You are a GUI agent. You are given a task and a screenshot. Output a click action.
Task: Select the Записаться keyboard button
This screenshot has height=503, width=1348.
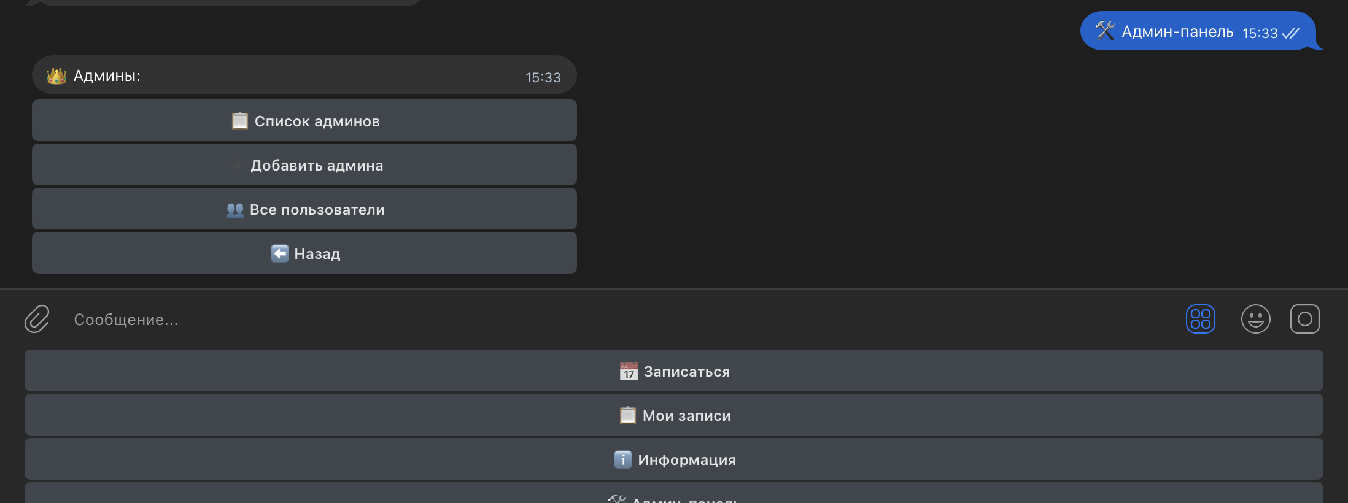pyautogui.click(x=673, y=371)
